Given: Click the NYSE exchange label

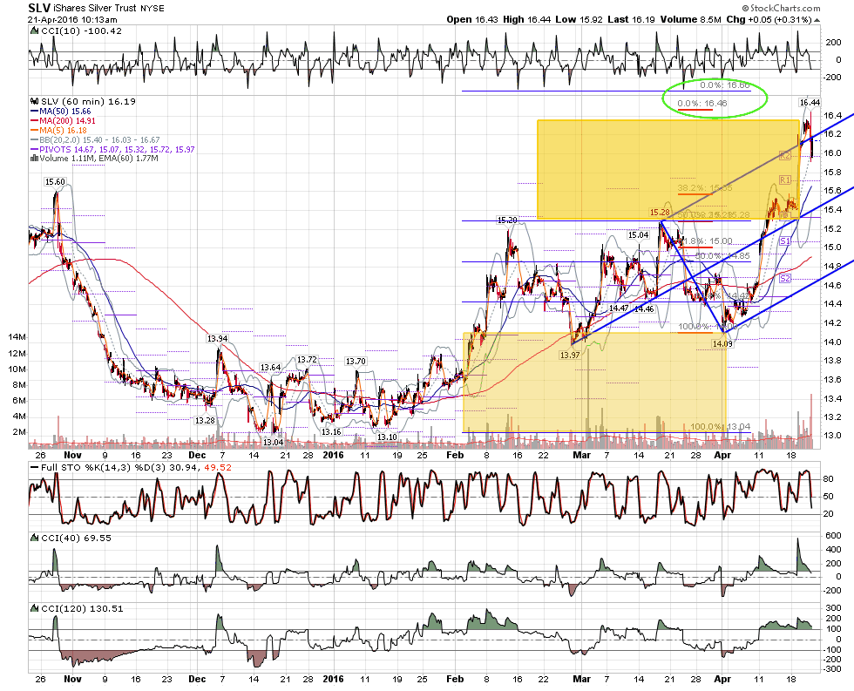Looking at the screenshot, I should (152, 8).
